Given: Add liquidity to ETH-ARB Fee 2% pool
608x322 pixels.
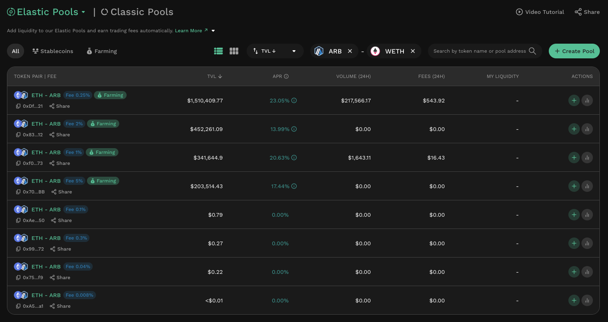Looking at the screenshot, I should [x=574, y=129].
